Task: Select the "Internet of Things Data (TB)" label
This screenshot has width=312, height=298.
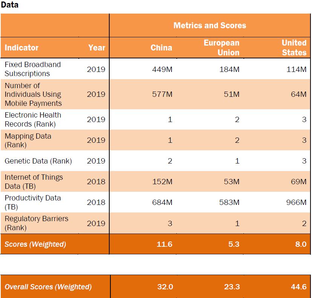Action: point(34,182)
